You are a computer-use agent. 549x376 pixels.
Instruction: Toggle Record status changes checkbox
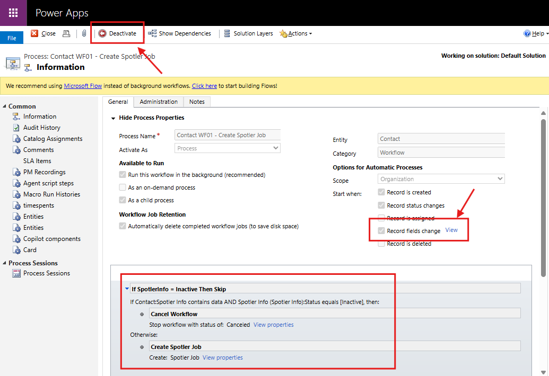381,205
